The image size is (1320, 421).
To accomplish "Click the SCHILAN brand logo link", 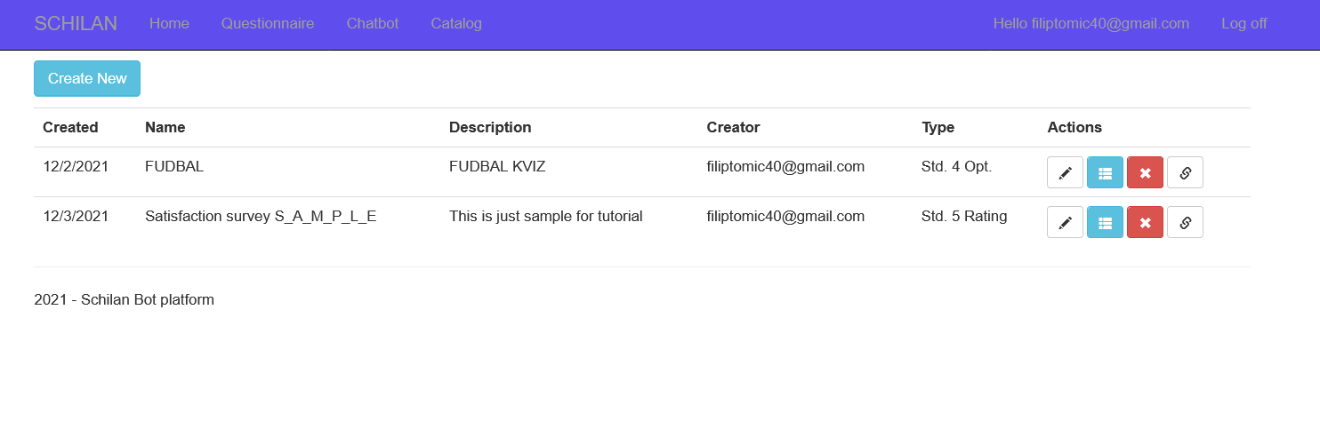I will point(76,24).
